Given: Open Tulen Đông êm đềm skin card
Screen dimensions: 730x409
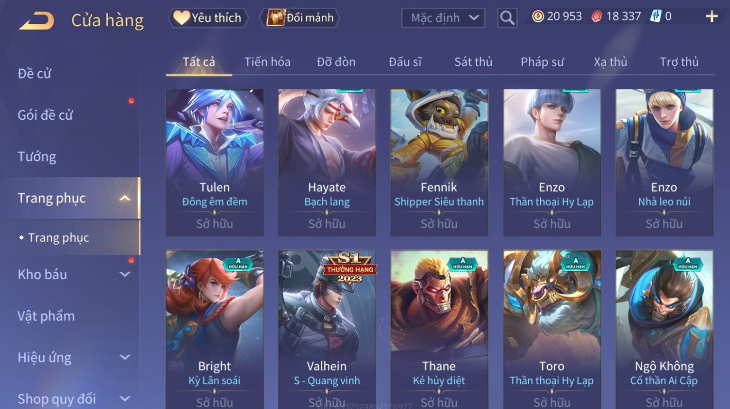Looking at the screenshot, I should 215,162.
